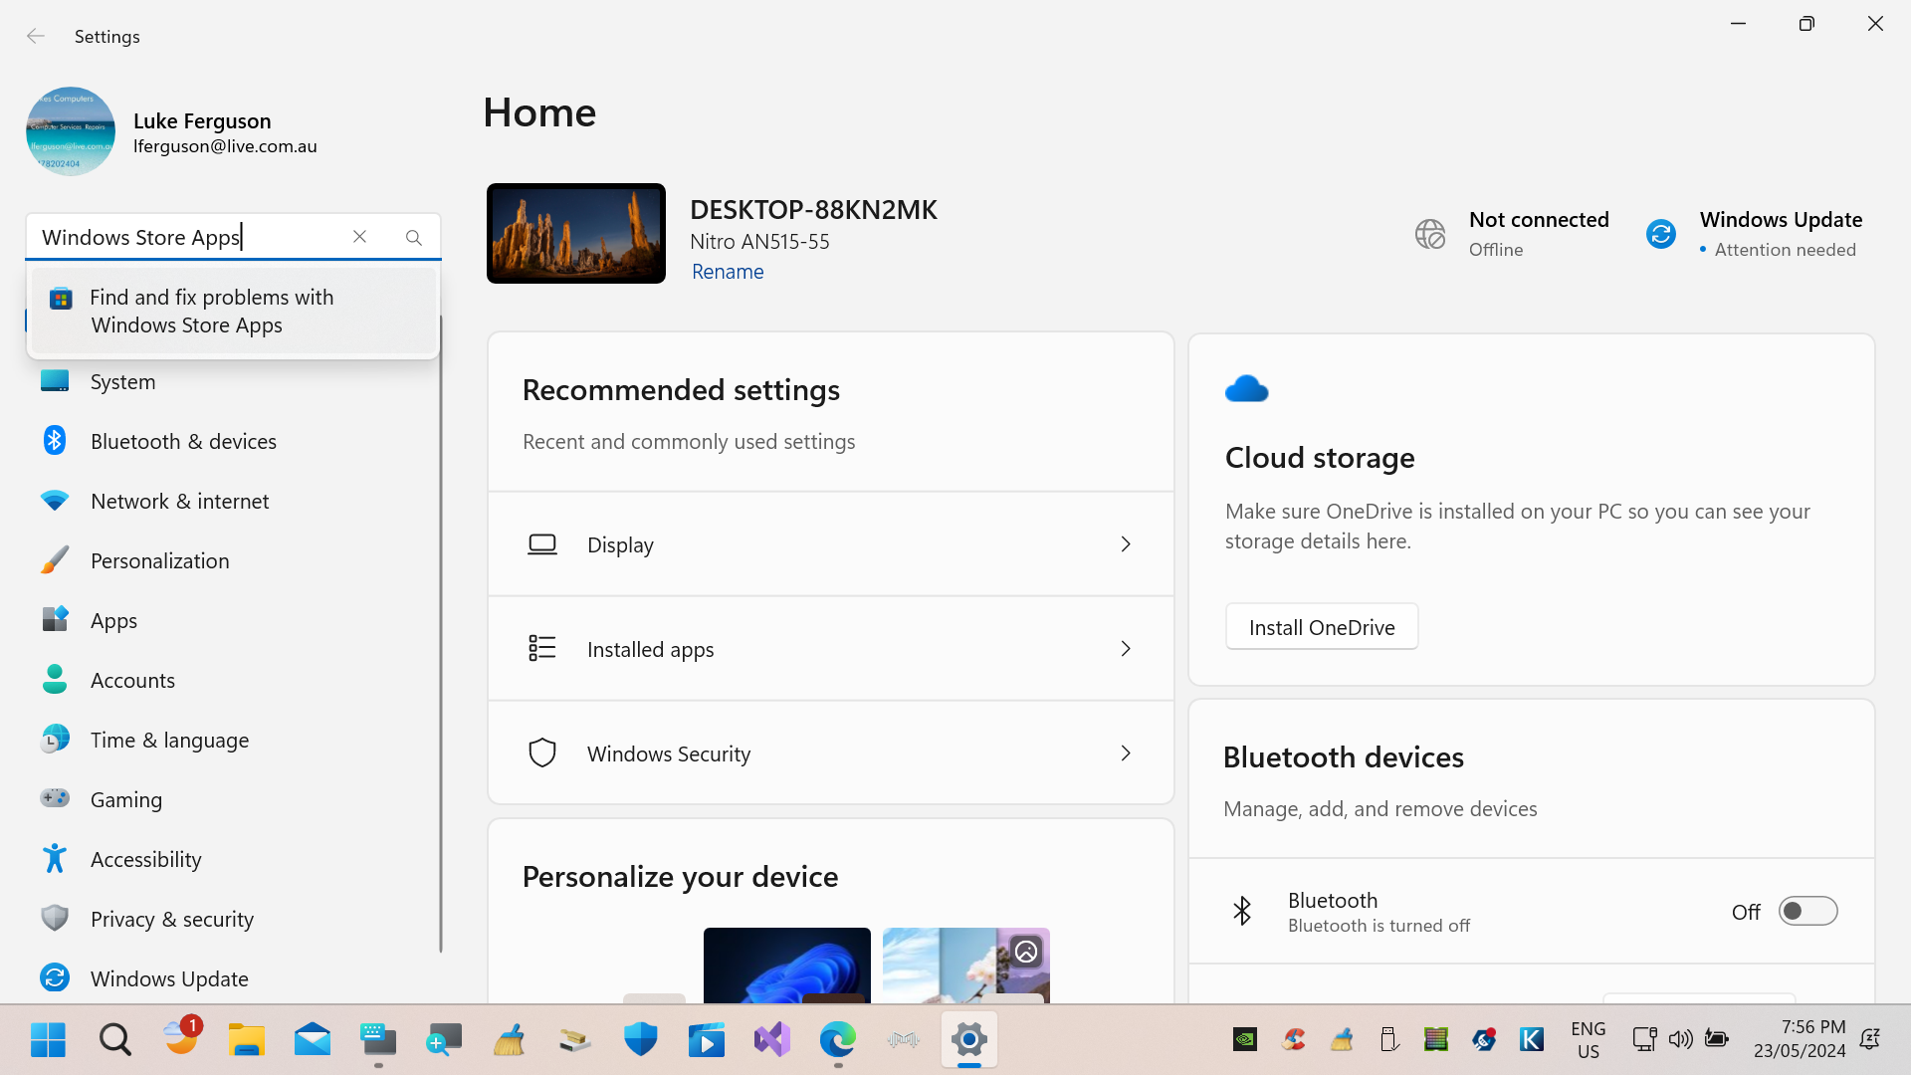
Task: Open the Display recommended setting
Action: tap(831, 544)
